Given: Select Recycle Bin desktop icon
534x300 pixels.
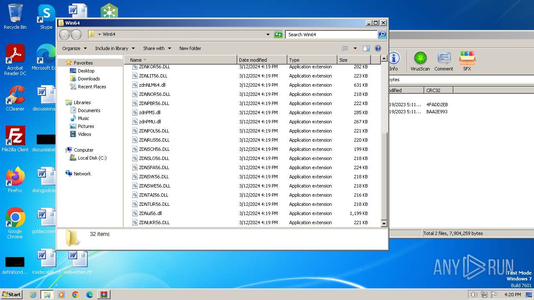Looking at the screenshot, I should point(15,17).
